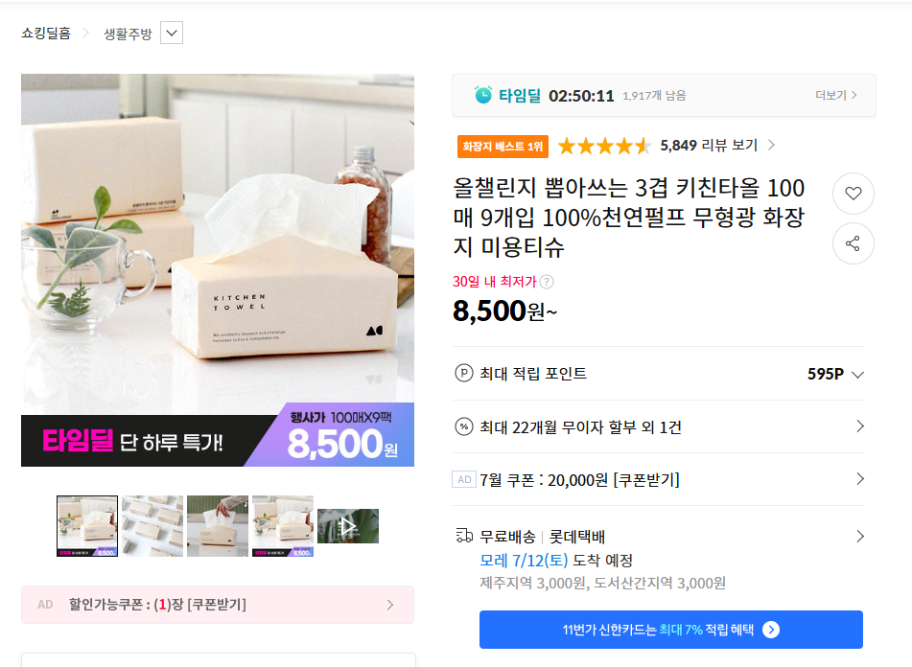Viewport: 912px width, 667px height.
Task: Play the product video thumbnail
Action: pos(348,526)
